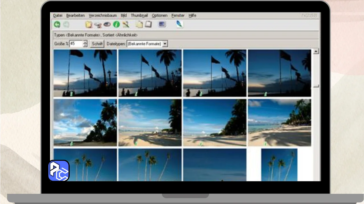The height and width of the screenshot is (204, 364).
Task: Click the scrollbar up arrow
Action: [x=316, y=52]
